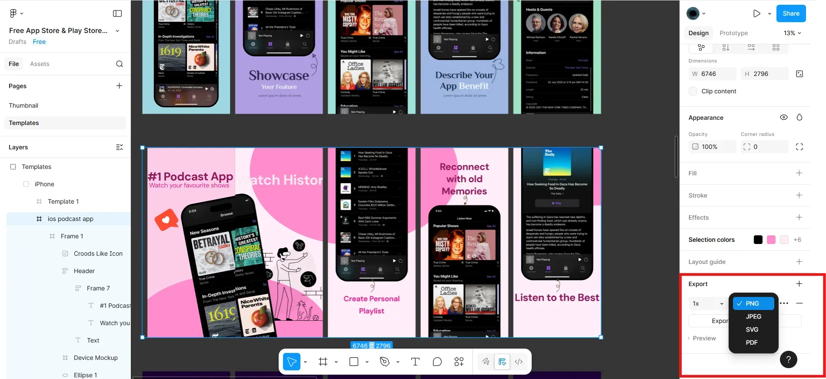Edit the opacity field showing 100%
This screenshot has width=826, height=379.
[713, 147]
